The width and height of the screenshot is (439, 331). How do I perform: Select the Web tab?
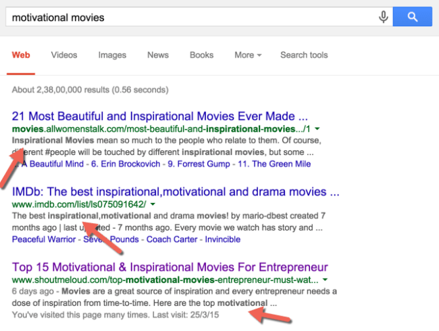(21, 55)
